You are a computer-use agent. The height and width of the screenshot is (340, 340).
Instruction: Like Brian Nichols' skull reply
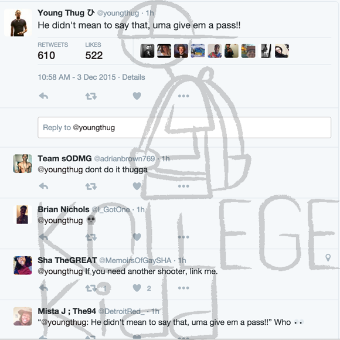click(137, 237)
